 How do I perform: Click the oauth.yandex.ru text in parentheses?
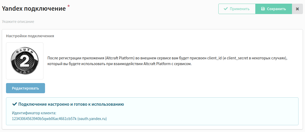coord(92,118)
